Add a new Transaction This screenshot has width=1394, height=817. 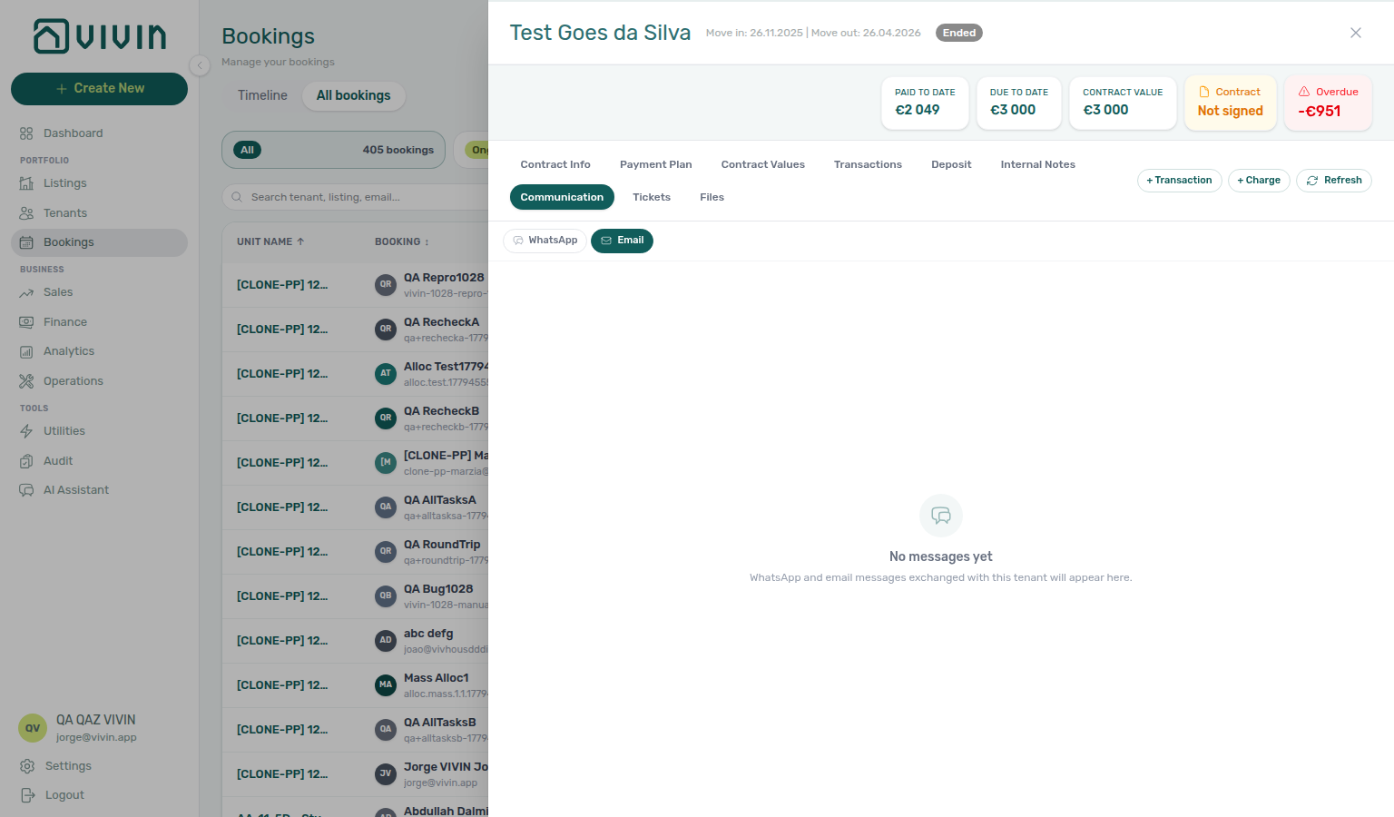pyautogui.click(x=1180, y=181)
